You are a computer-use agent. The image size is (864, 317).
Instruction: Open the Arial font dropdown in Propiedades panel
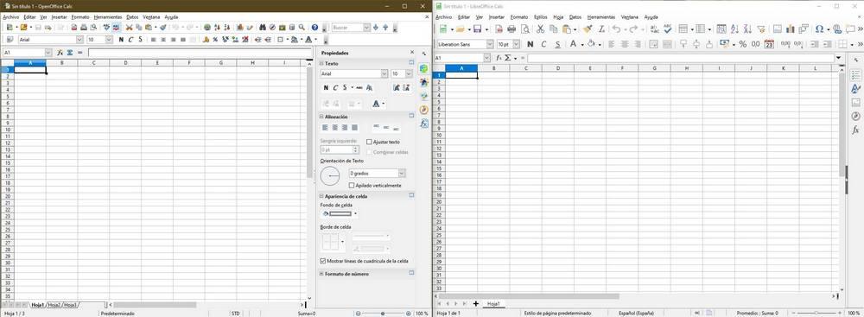click(384, 74)
